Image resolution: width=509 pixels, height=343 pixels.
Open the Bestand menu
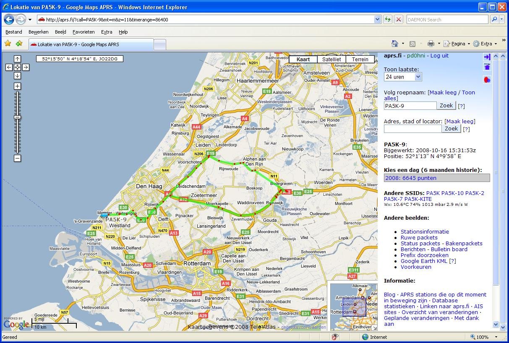13,32
